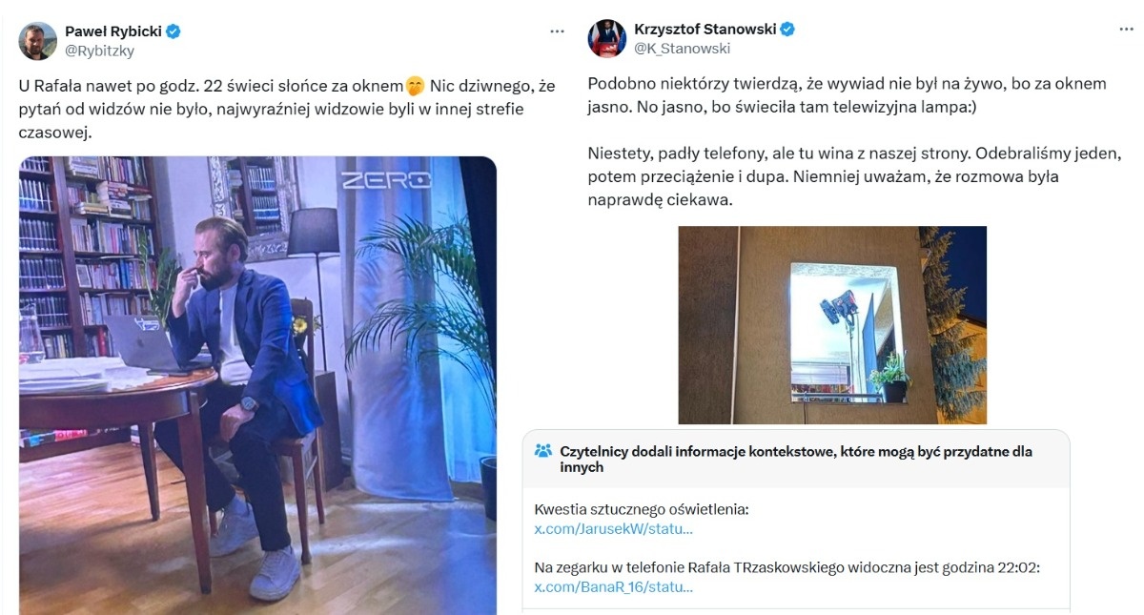Open the x.com/BanaR_16 status link

coord(613,586)
